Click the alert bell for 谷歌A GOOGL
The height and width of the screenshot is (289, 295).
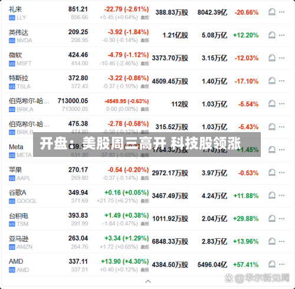point(272,195)
